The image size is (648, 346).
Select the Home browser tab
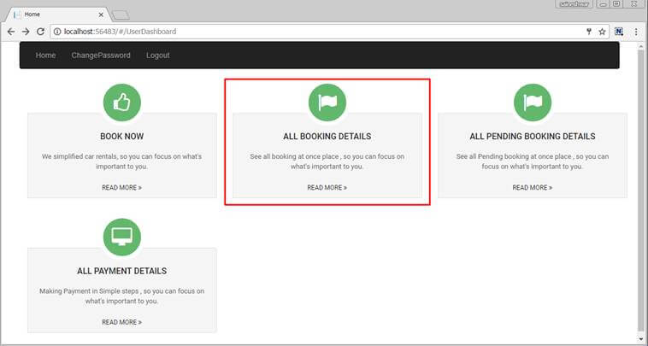click(56, 15)
